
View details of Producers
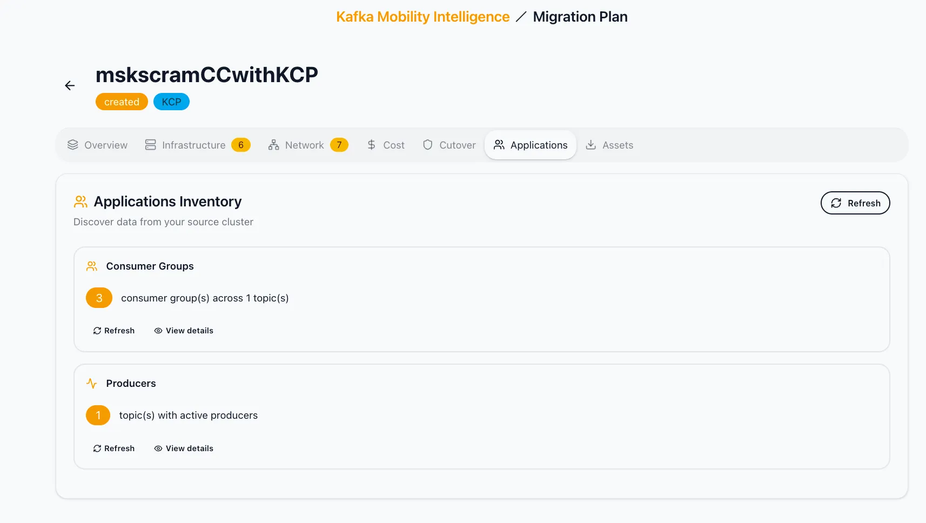coord(184,448)
